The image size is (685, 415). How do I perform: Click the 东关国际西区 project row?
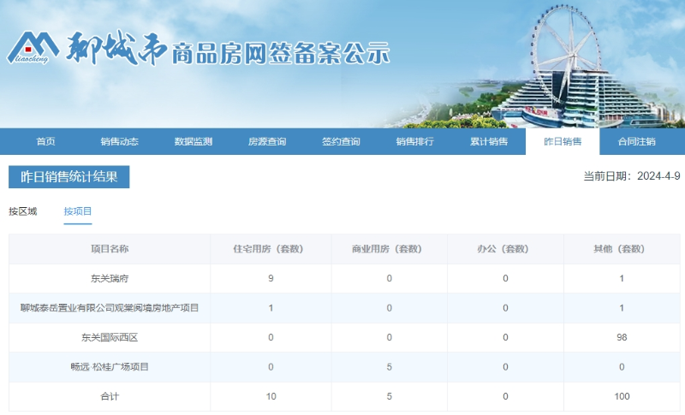[x=110, y=337]
